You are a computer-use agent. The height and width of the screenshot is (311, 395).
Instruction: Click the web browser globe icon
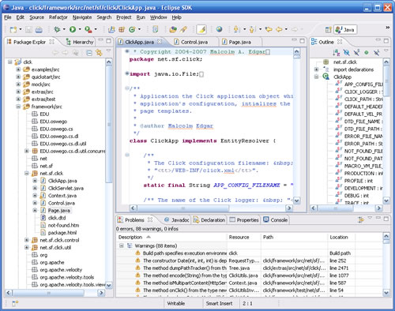coord(219,29)
